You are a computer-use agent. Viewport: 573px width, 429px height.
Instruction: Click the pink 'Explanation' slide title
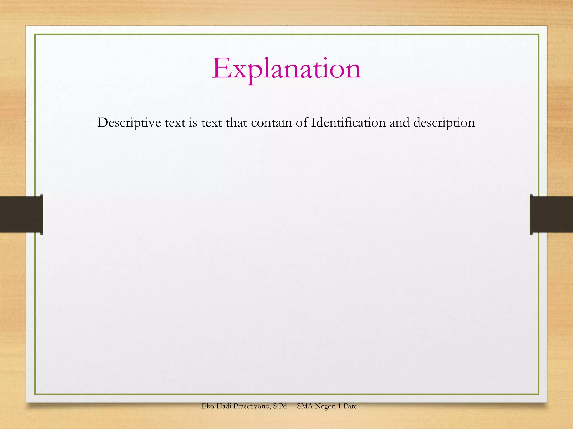pyautogui.click(x=286, y=69)
